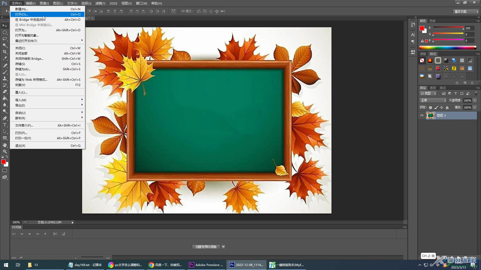Open the 类型 layer filter dropdown
The width and height of the screenshot is (481, 270).
428,93
